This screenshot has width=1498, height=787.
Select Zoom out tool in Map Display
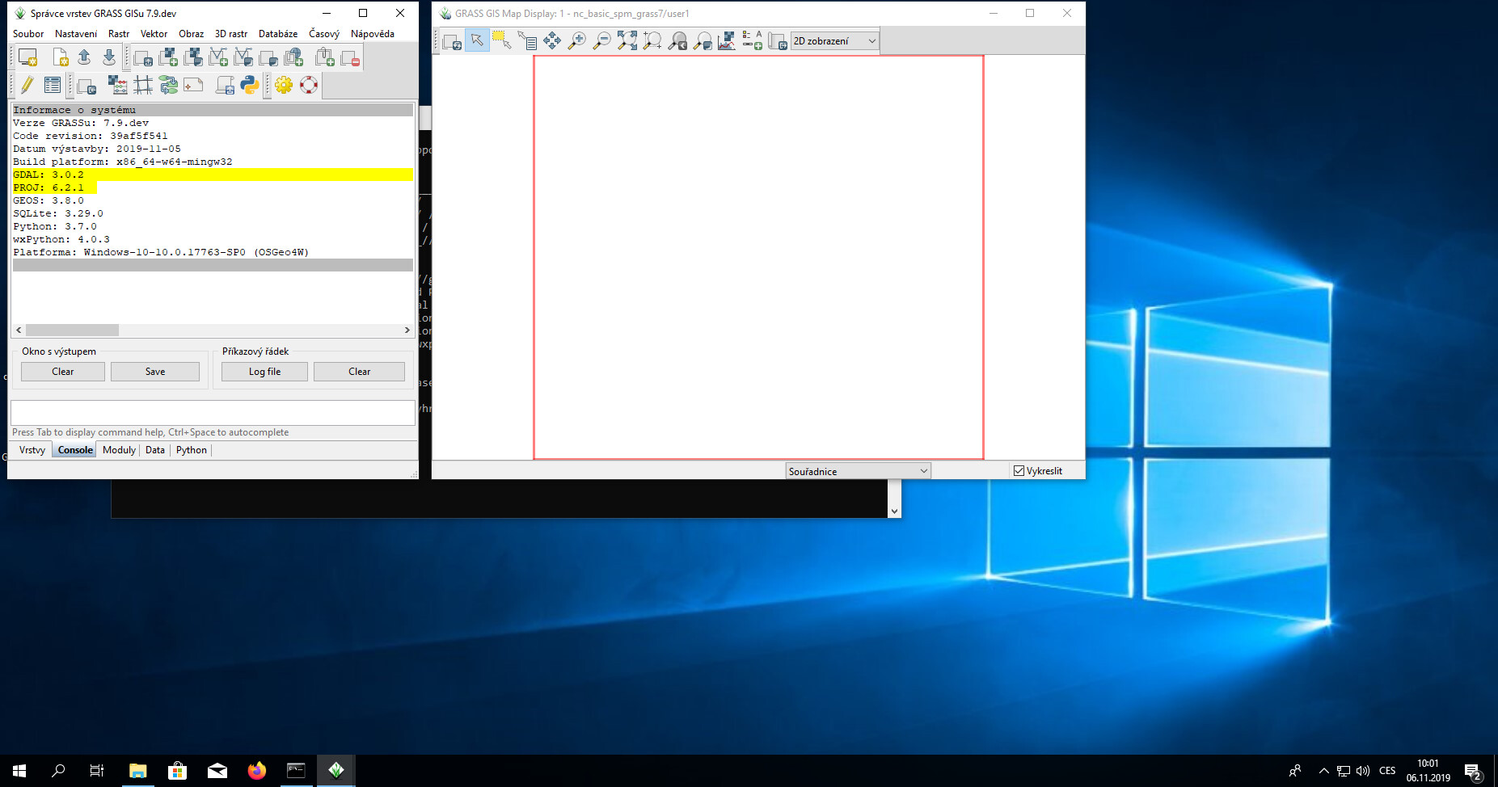click(602, 40)
